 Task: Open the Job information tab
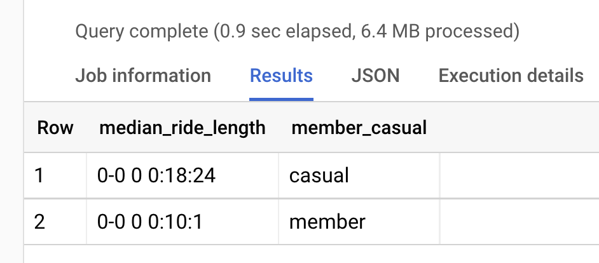click(143, 76)
